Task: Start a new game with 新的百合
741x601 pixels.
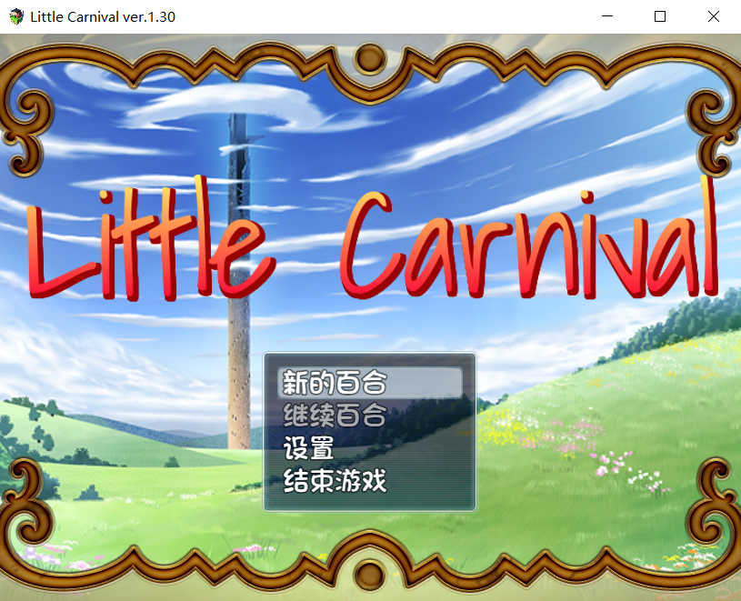Action: coord(369,382)
